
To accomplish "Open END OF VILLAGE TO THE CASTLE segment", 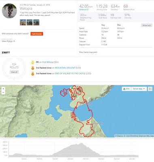I will 70,73.
